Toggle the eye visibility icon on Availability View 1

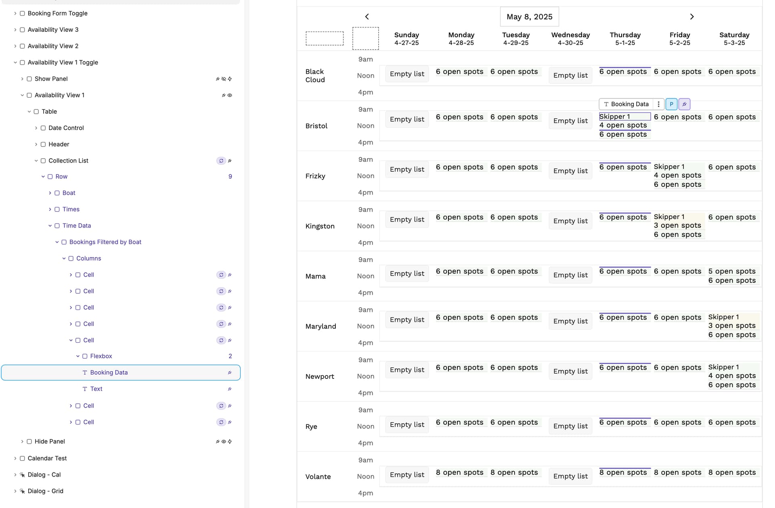[x=230, y=95]
